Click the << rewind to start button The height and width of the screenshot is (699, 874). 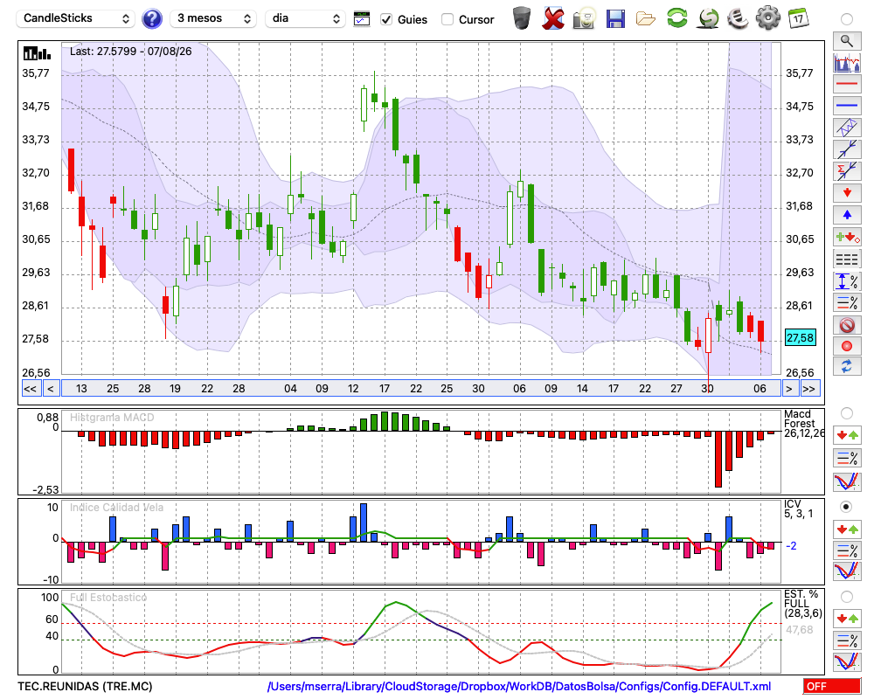click(31, 389)
